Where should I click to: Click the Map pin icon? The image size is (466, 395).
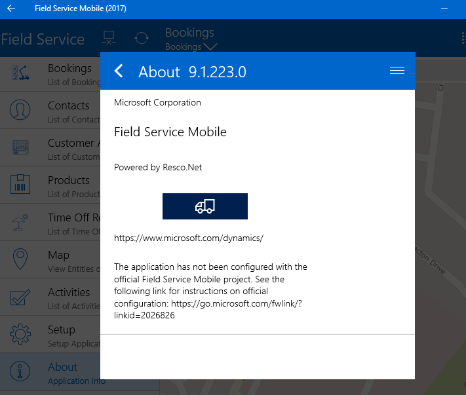(x=20, y=259)
